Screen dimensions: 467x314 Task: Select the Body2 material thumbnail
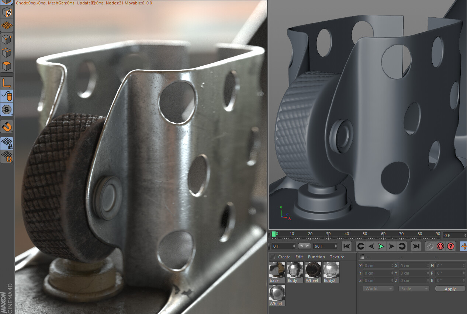click(331, 272)
